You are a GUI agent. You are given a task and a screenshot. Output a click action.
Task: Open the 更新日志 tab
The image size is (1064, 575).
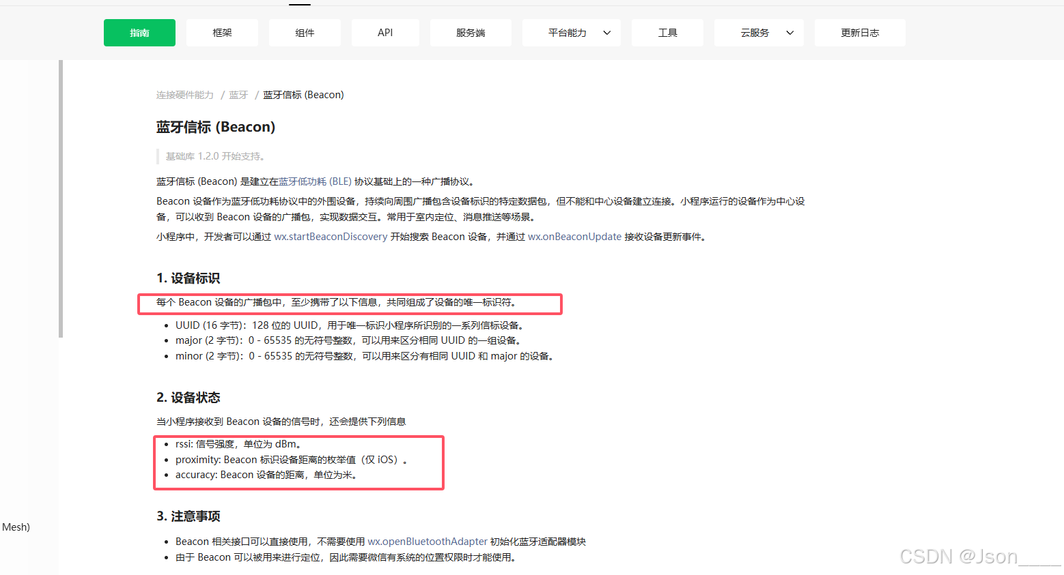coord(860,33)
